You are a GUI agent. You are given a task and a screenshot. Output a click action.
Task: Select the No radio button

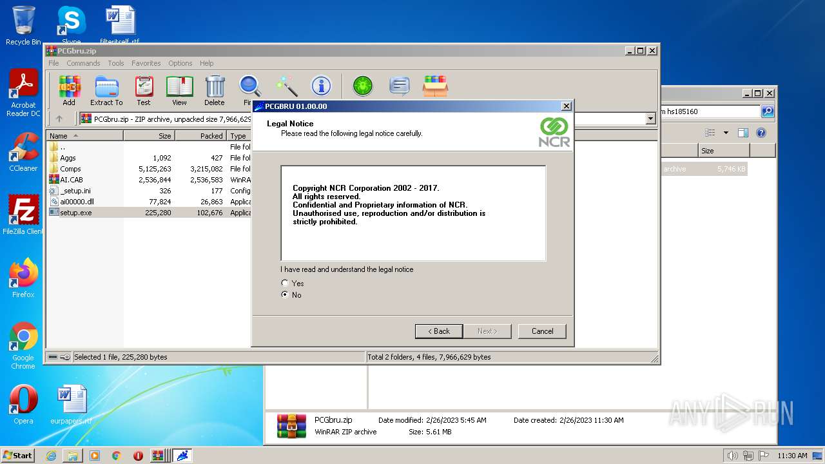(285, 295)
